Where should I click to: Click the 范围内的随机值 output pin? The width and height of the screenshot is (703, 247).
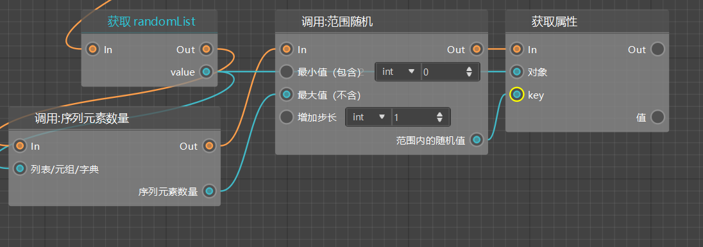[x=477, y=140]
